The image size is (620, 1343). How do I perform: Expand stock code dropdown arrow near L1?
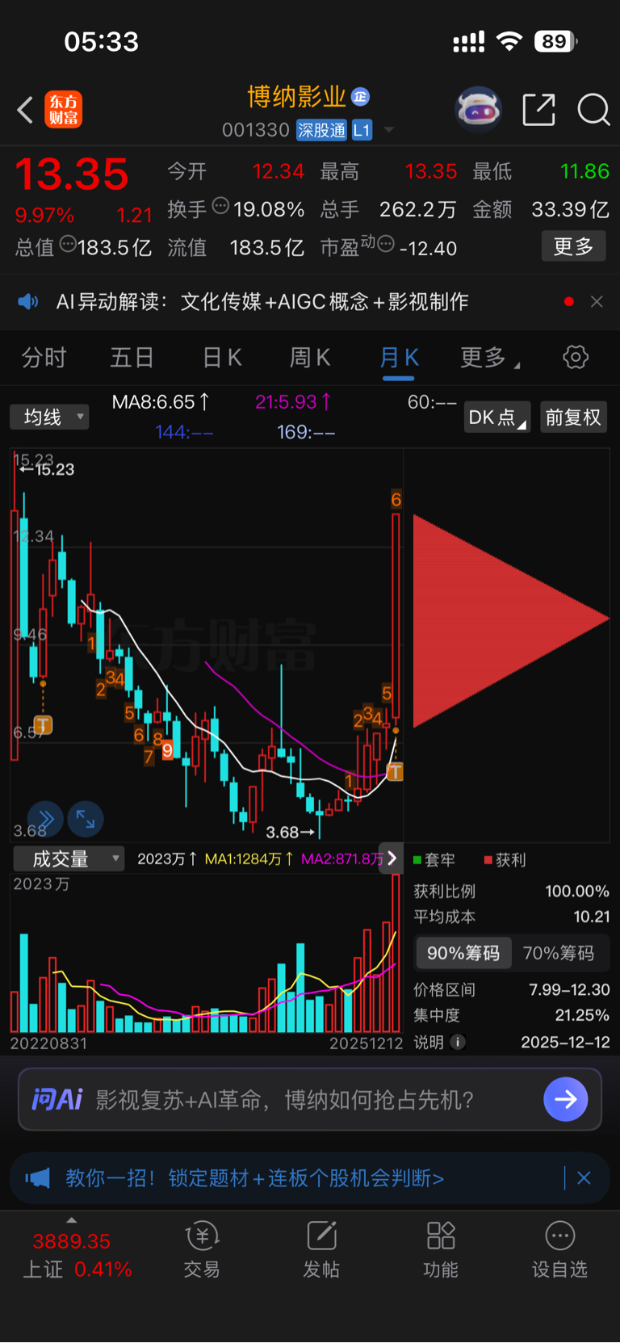tap(388, 130)
